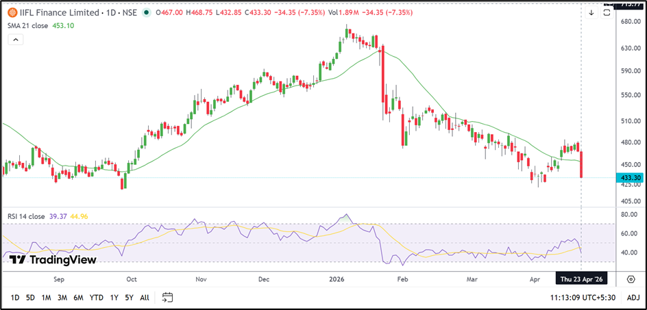Image resolution: width=647 pixels, height=310 pixels.
Task: Switch to 3M time range
Action: tap(62, 298)
